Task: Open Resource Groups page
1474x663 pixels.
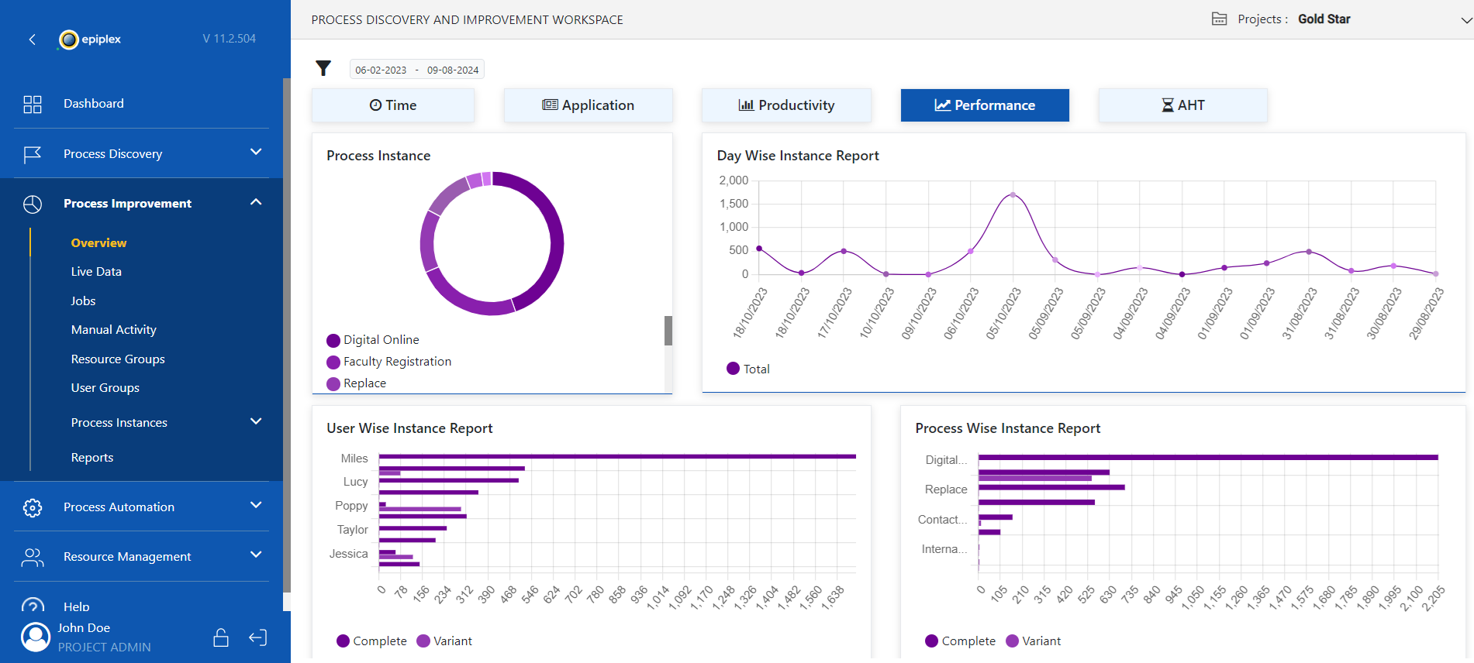Action: point(118,359)
